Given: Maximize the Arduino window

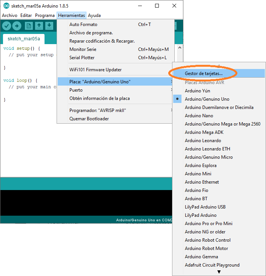Looking at the screenshot, I should click(157, 6).
